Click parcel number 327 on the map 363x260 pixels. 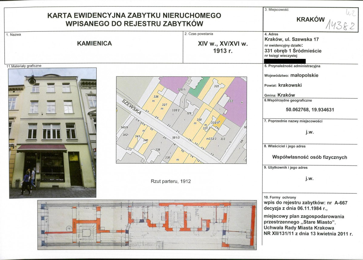pyautogui.click(x=164, y=104)
